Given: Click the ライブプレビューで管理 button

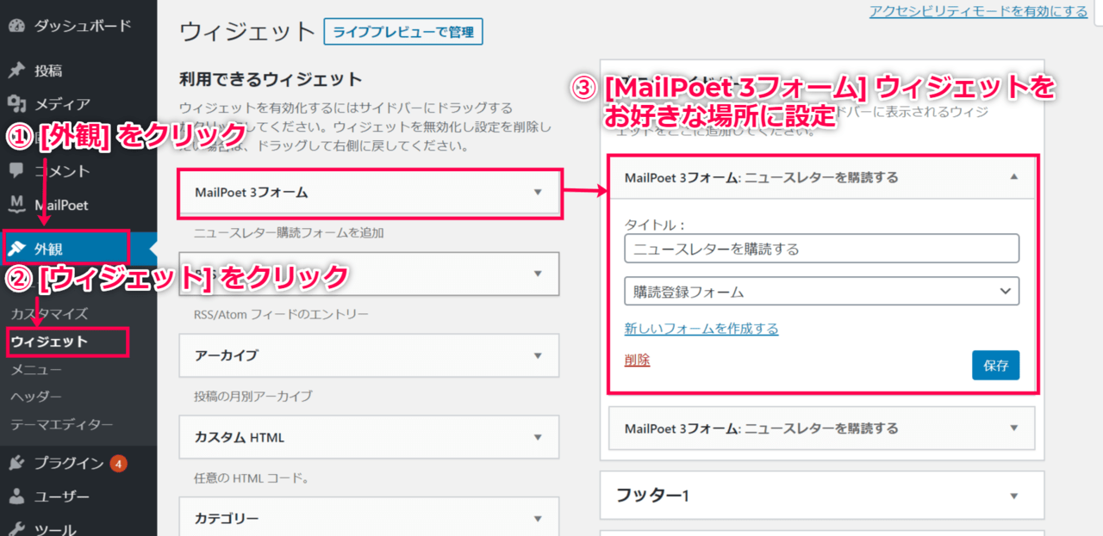Looking at the screenshot, I should 403,32.
